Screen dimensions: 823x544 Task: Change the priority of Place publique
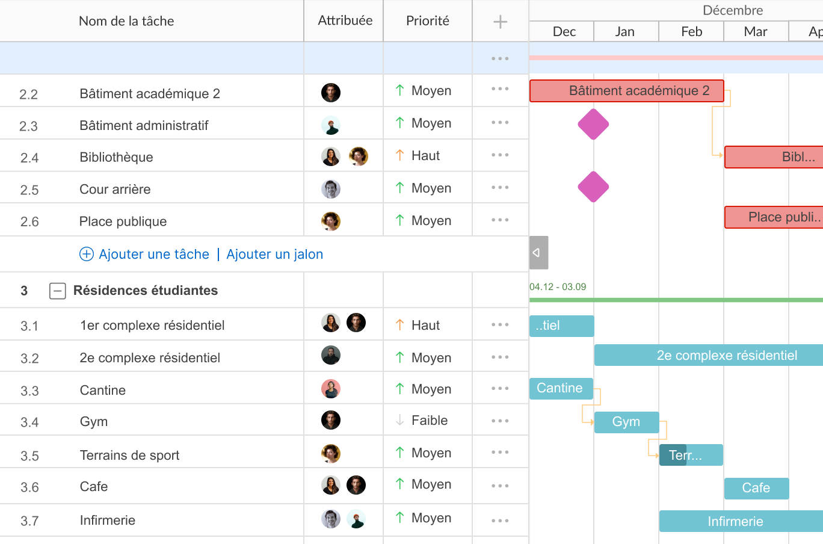coord(430,221)
